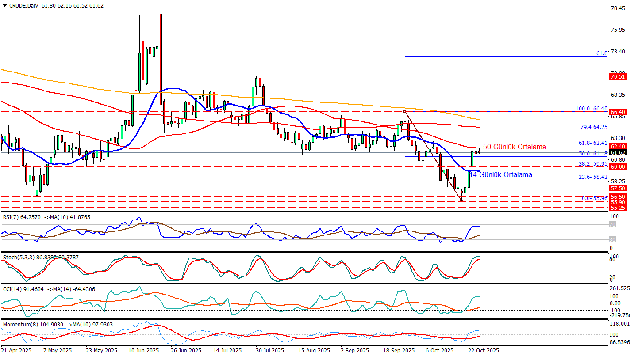Click the '10 Jun 2025' date on time axis

[x=143, y=351]
